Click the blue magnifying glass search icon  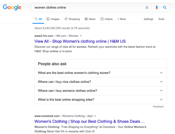[165, 7]
